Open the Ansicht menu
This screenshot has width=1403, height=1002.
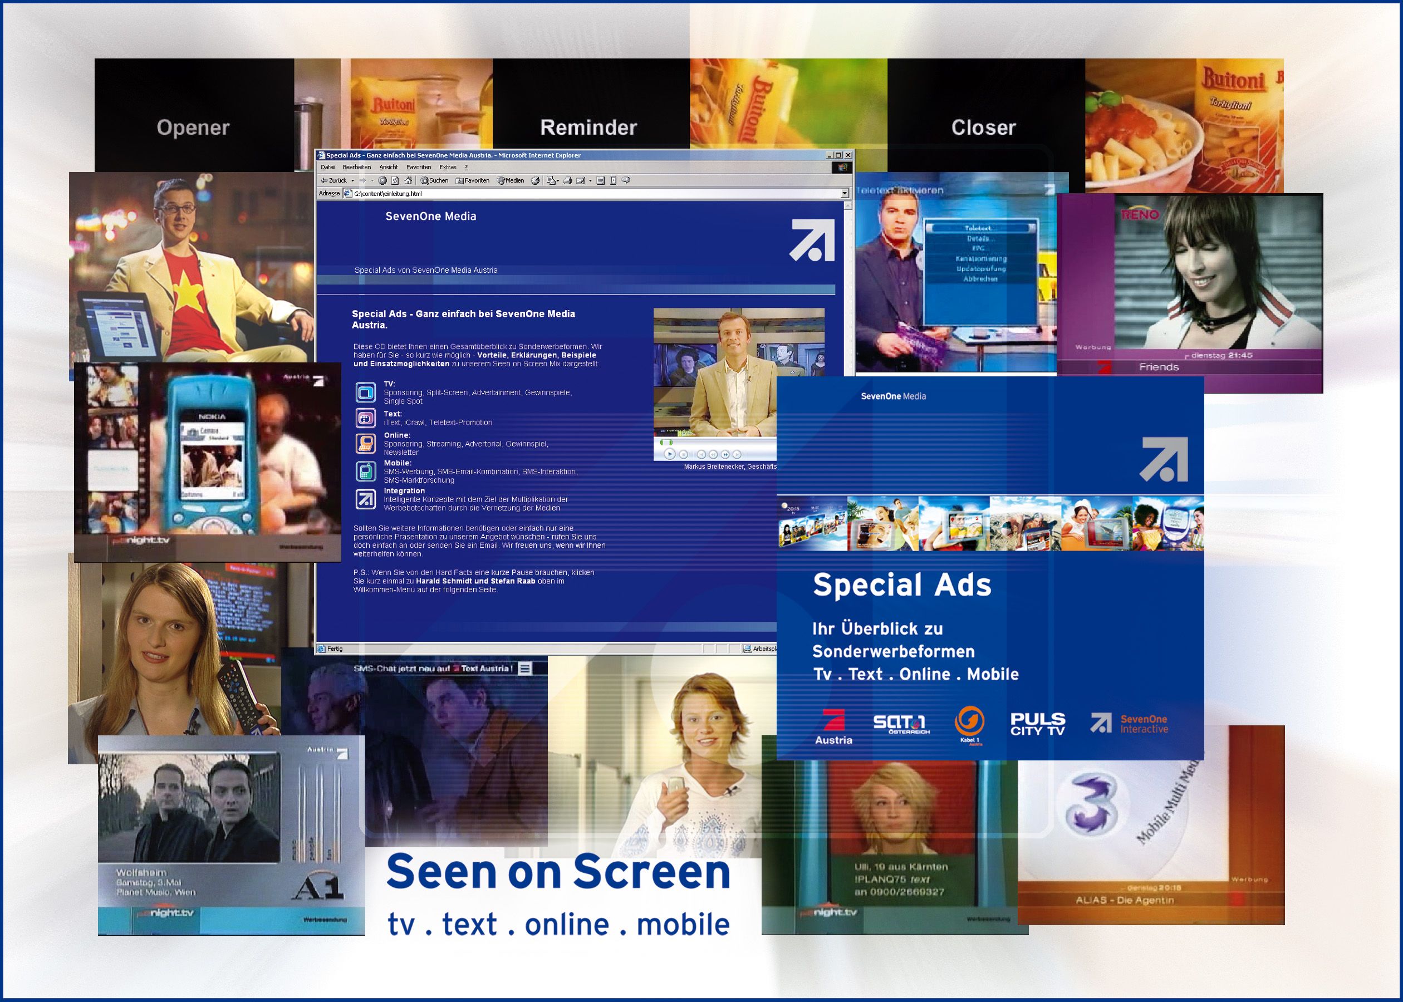pyautogui.click(x=389, y=167)
